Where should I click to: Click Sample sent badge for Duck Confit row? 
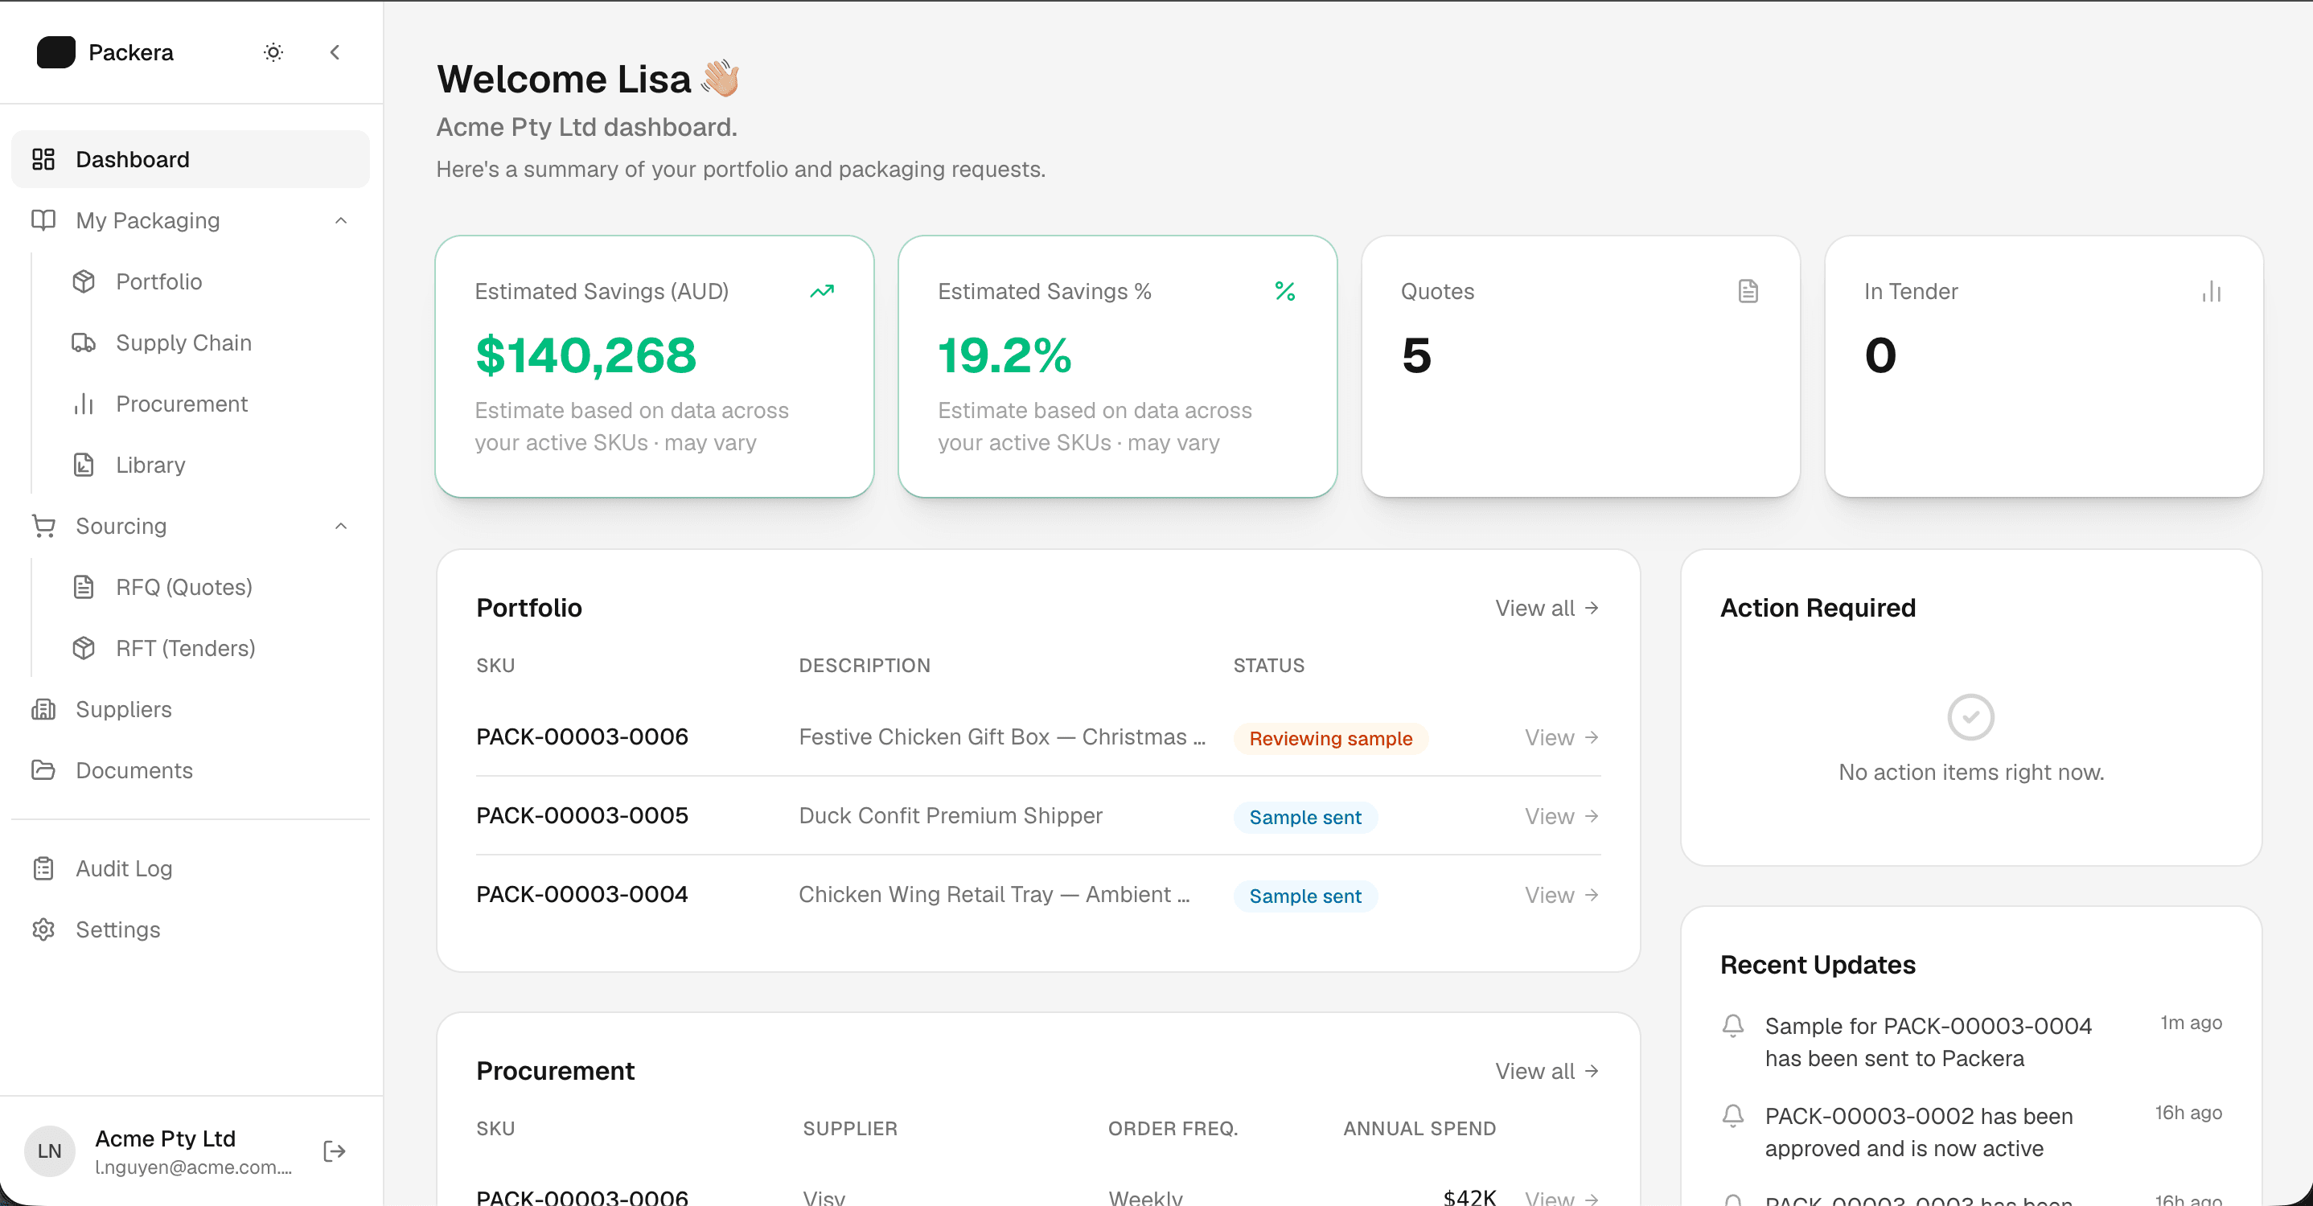(1305, 818)
